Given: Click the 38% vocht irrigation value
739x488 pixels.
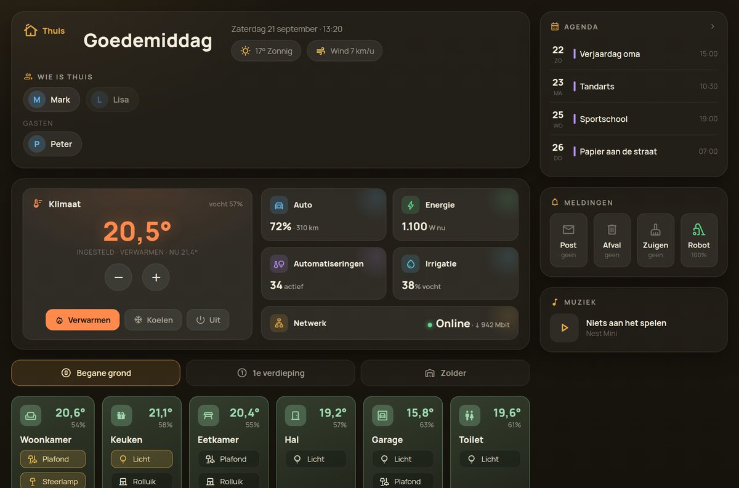Looking at the screenshot, I should 421,286.
